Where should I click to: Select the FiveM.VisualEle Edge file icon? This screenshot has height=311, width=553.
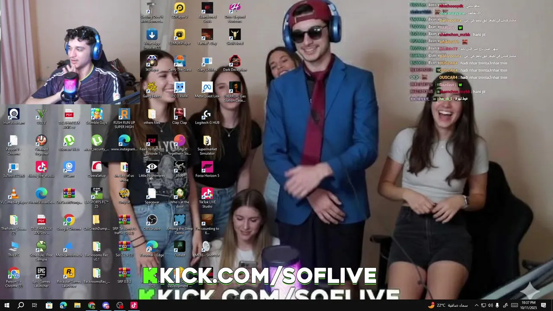(41, 196)
